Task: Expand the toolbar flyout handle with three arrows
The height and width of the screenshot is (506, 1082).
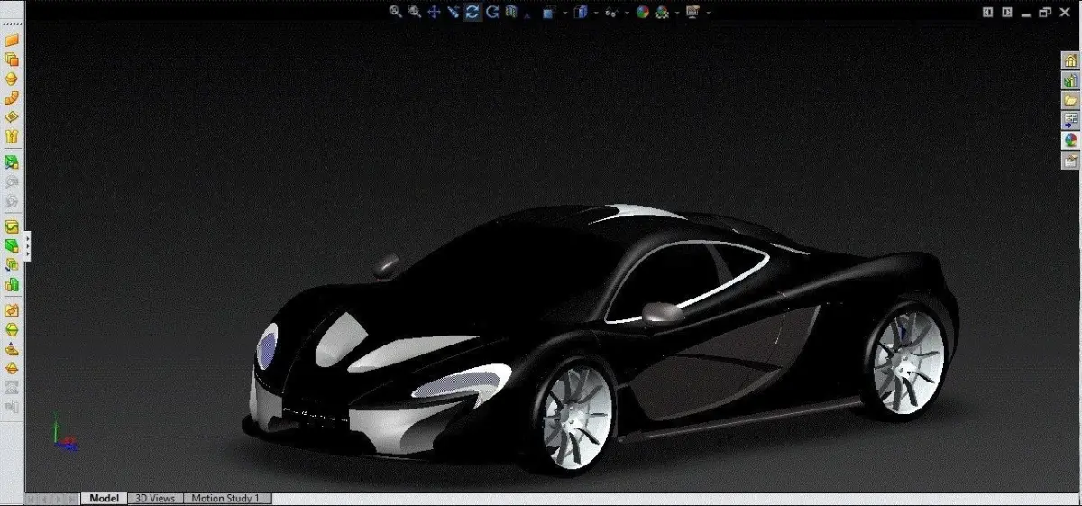Action: click(x=28, y=245)
